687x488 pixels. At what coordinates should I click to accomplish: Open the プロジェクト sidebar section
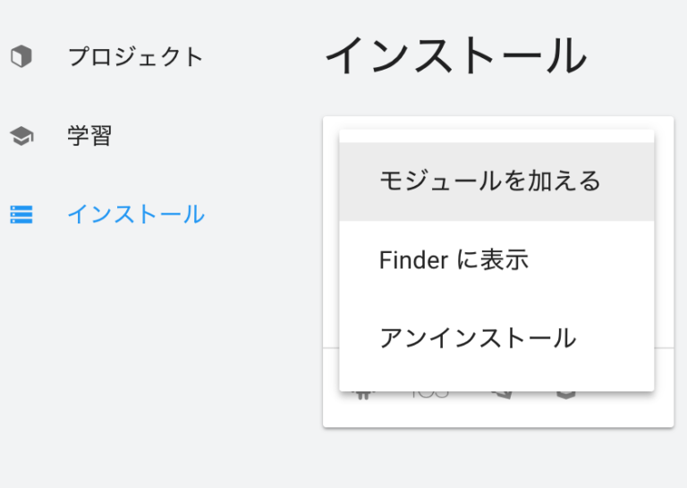(135, 57)
